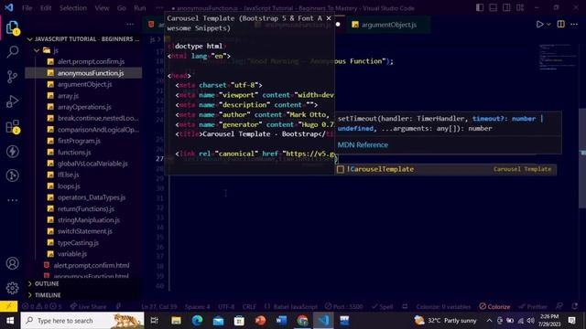The height and width of the screenshot is (329, 586).
Task: Toggle bottom panel layout icon
Action: [494, 7]
